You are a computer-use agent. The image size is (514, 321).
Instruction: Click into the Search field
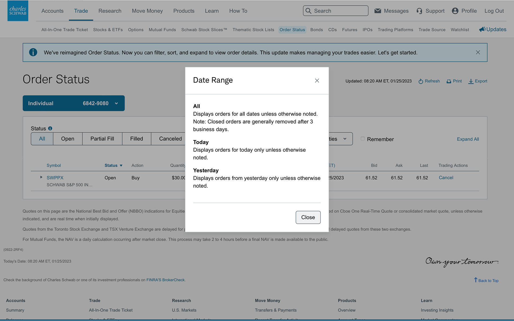point(339,11)
